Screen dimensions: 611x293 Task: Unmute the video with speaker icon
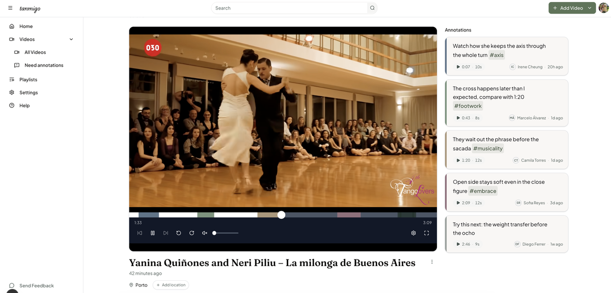pyautogui.click(x=205, y=233)
